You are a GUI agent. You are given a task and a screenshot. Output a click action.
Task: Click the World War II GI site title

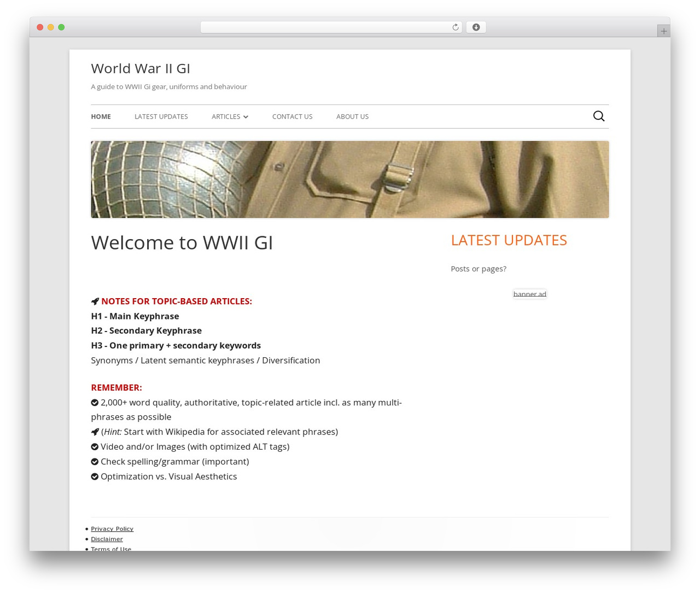(141, 68)
